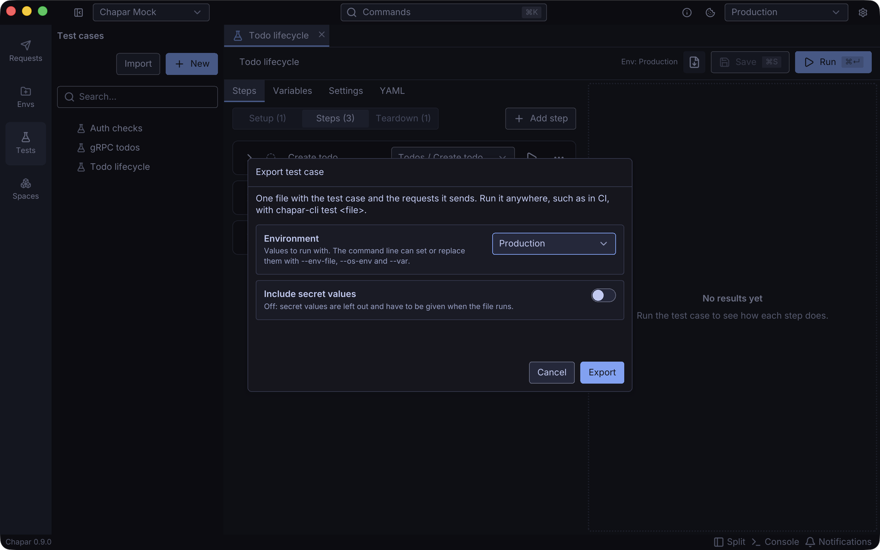
Task: Expand the Create todo step chevron
Action: pyautogui.click(x=250, y=157)
